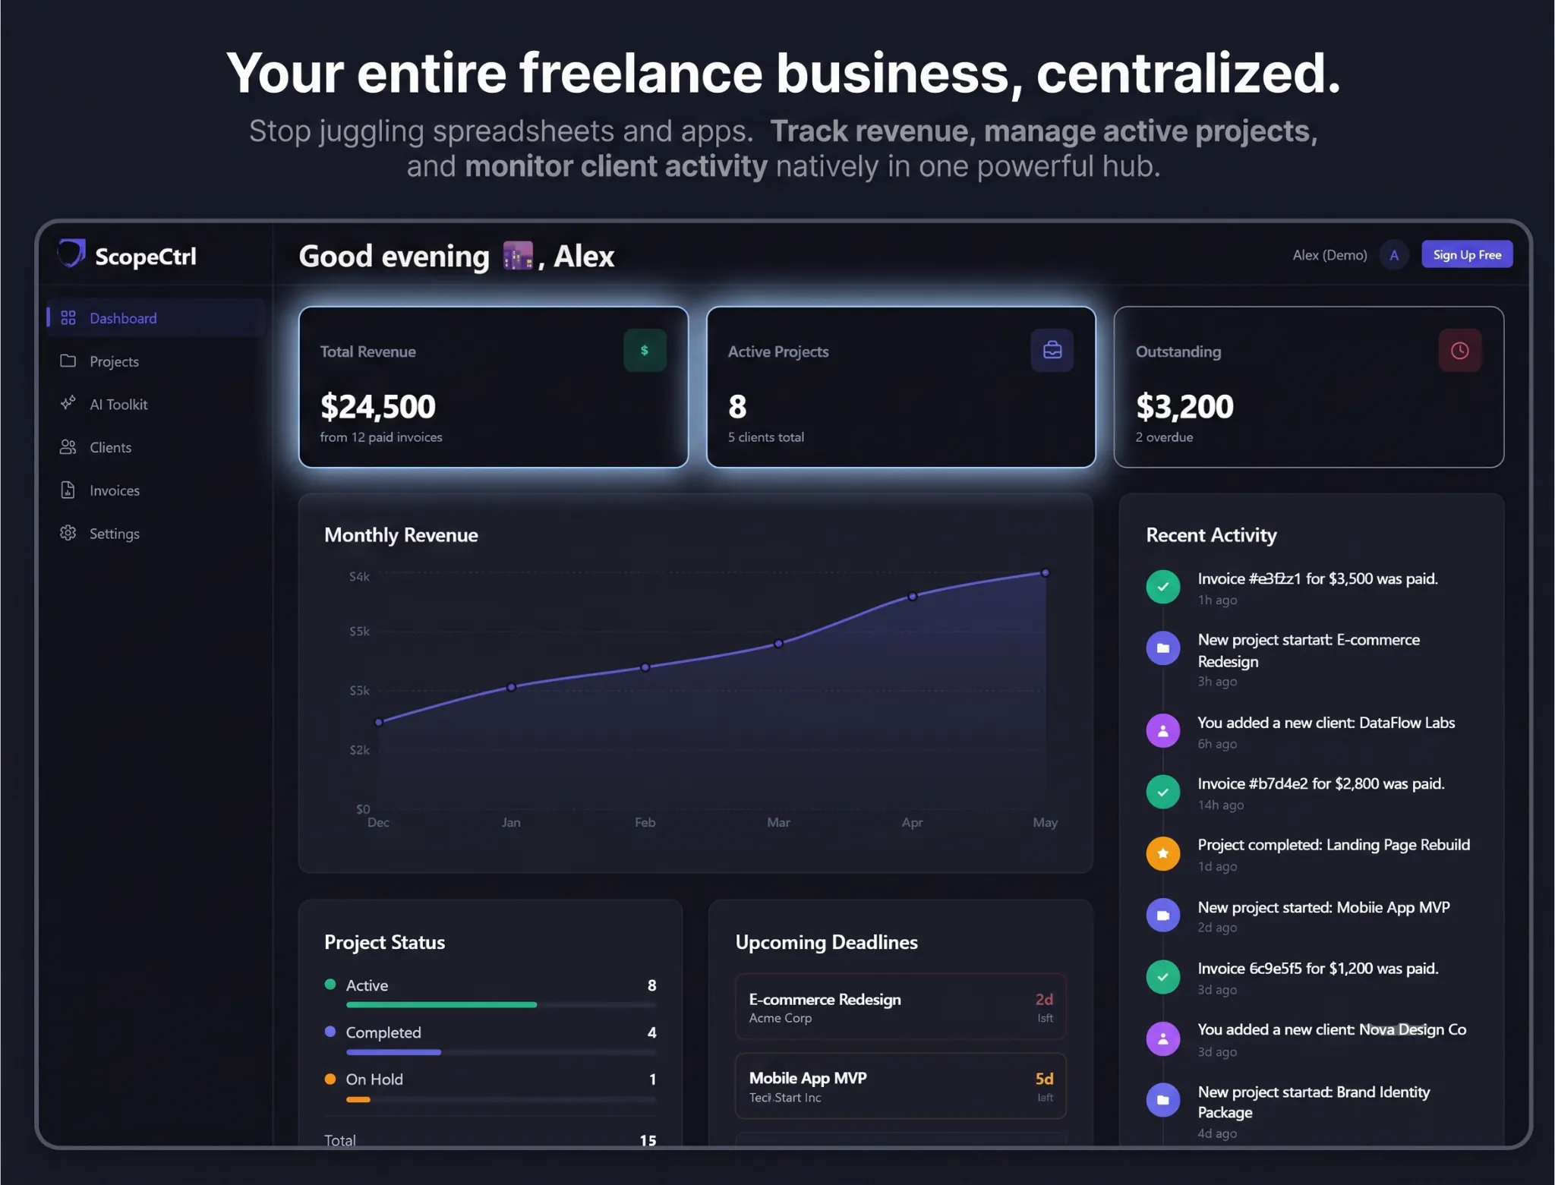Image resolution: width=1555 pixels, height=1185 pixels.
Task: Click the Jan data point on chart
Action: pos(511,687)
